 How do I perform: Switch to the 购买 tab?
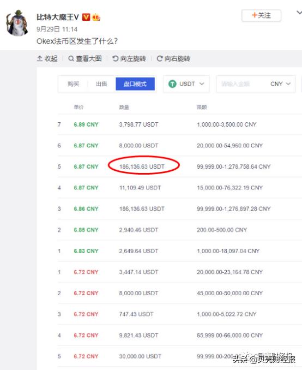[73, 84]
